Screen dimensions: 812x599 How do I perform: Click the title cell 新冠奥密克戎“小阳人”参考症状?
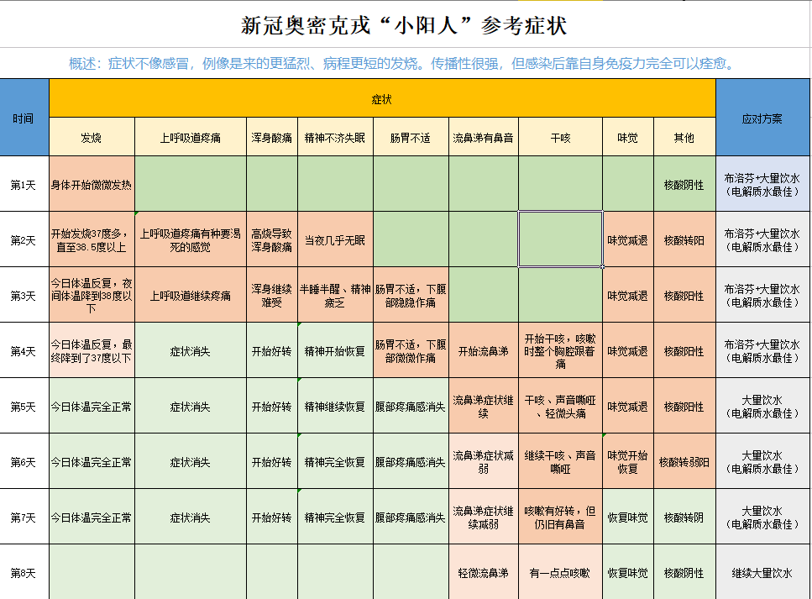pos(404,25)
